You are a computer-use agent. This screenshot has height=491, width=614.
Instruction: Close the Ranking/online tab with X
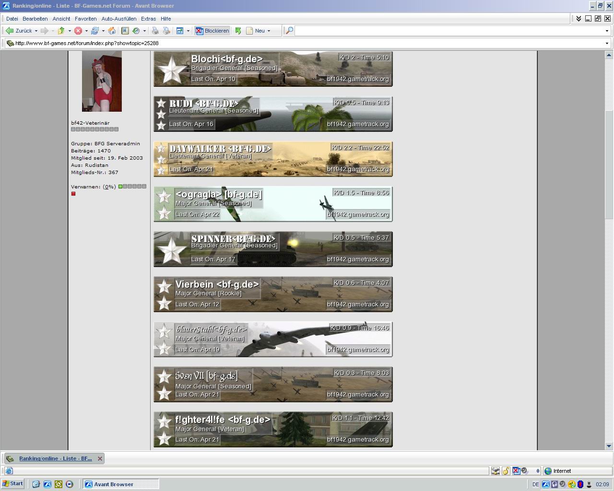[x=100, y=458]
